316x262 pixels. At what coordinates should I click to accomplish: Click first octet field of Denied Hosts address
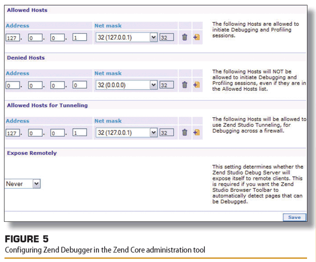(12, 86)
